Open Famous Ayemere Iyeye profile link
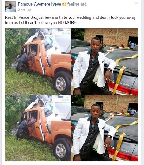This screenshot has height=165, width=144. click(40, 4)
